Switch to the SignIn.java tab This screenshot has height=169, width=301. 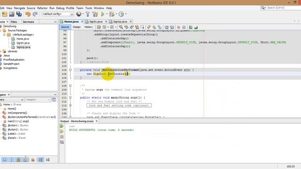click(96, 22)
